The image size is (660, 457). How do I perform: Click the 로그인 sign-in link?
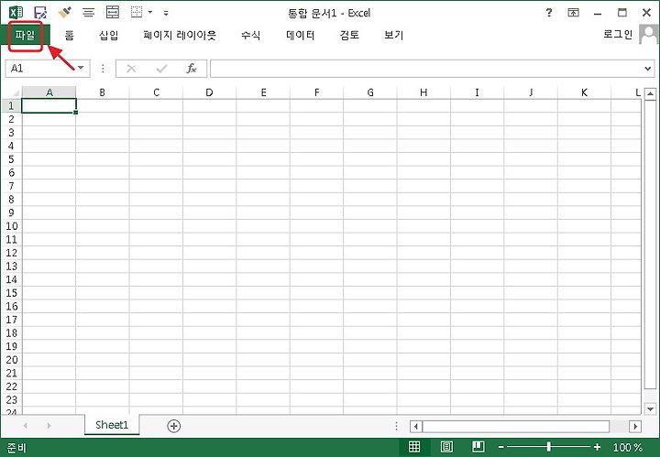[618, 35]
